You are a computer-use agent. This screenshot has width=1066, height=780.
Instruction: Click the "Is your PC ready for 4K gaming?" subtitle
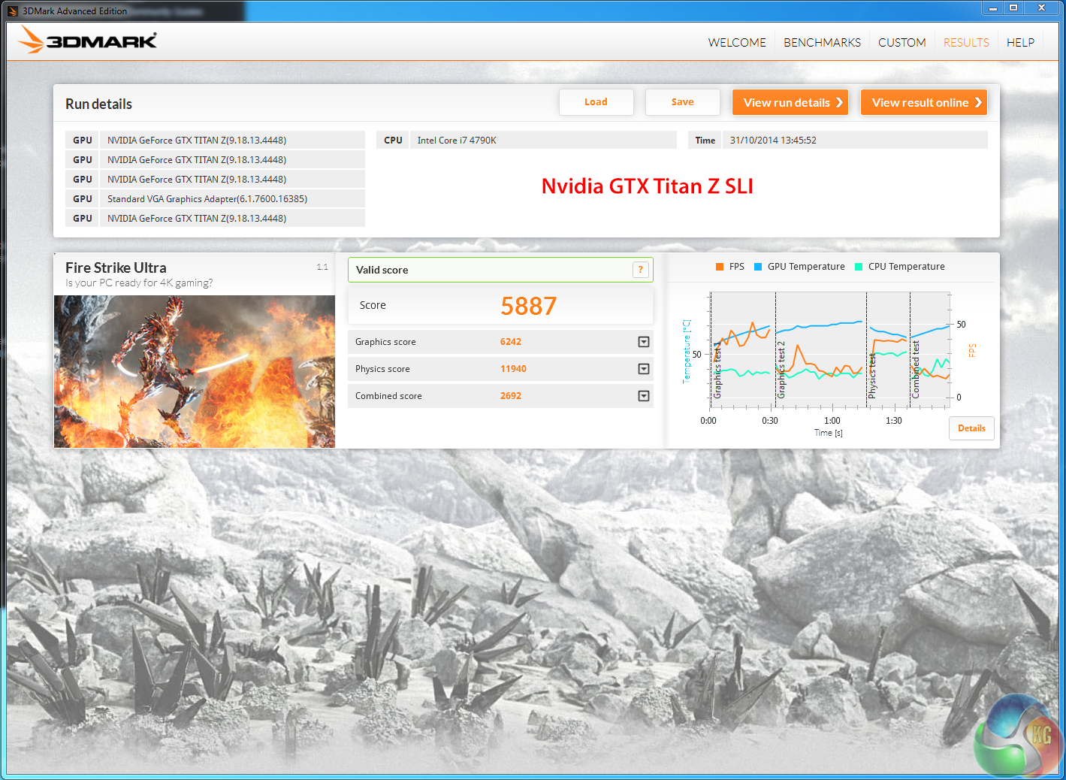[139, 283]
